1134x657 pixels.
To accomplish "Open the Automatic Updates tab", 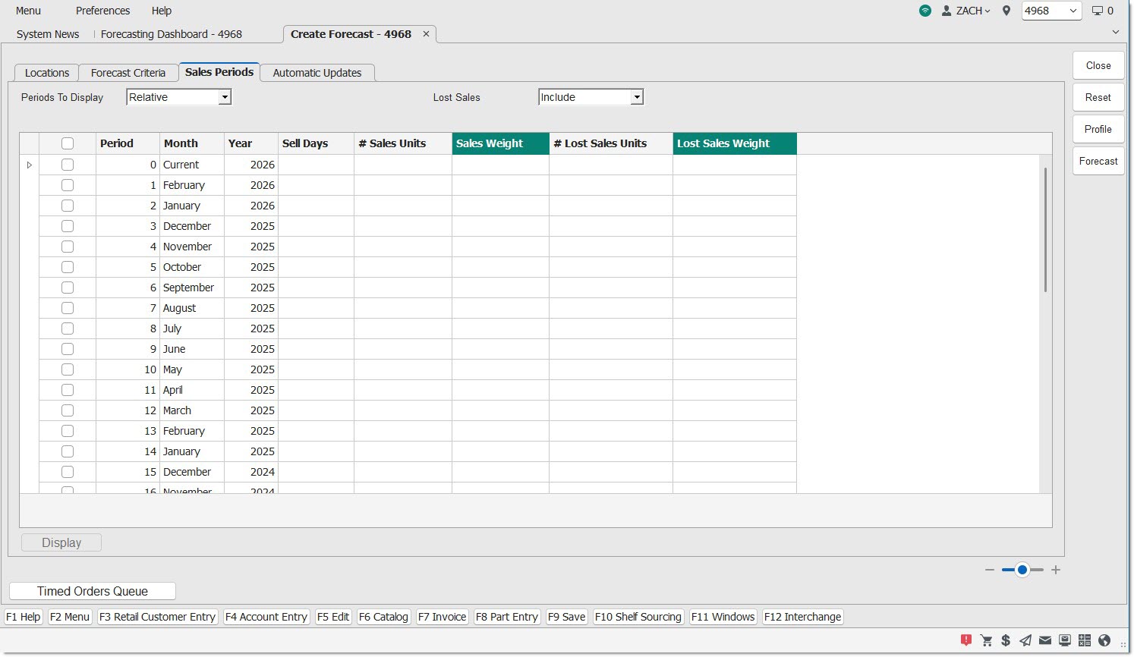I will pos(317,73).
